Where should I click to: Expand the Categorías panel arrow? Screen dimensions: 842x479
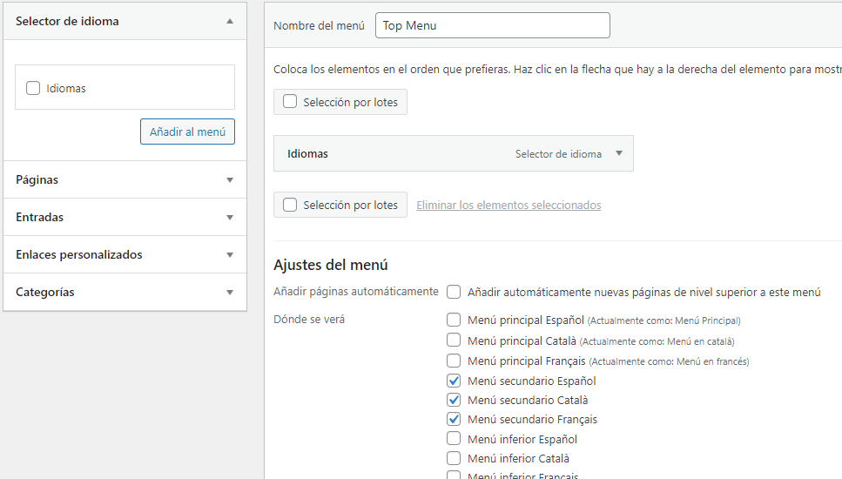click(230, 293)
